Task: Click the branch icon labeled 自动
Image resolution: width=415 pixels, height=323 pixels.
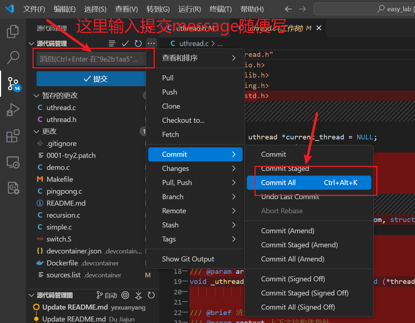Action: click(x=107, y=295)
